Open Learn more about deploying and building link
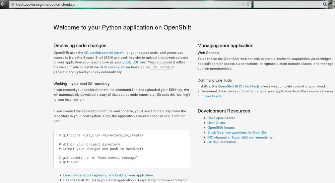 (108, 175)
